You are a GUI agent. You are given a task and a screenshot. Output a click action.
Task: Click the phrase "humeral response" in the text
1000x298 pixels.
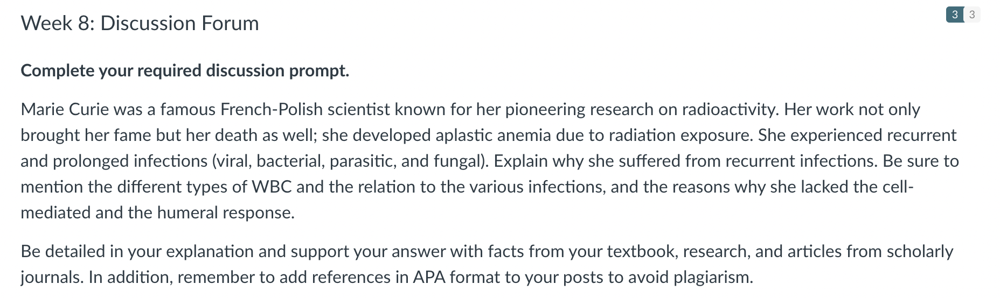point(225,212)
